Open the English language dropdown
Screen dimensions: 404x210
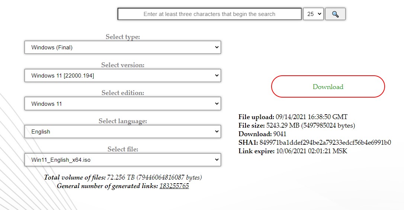click(x=123, y=132)
